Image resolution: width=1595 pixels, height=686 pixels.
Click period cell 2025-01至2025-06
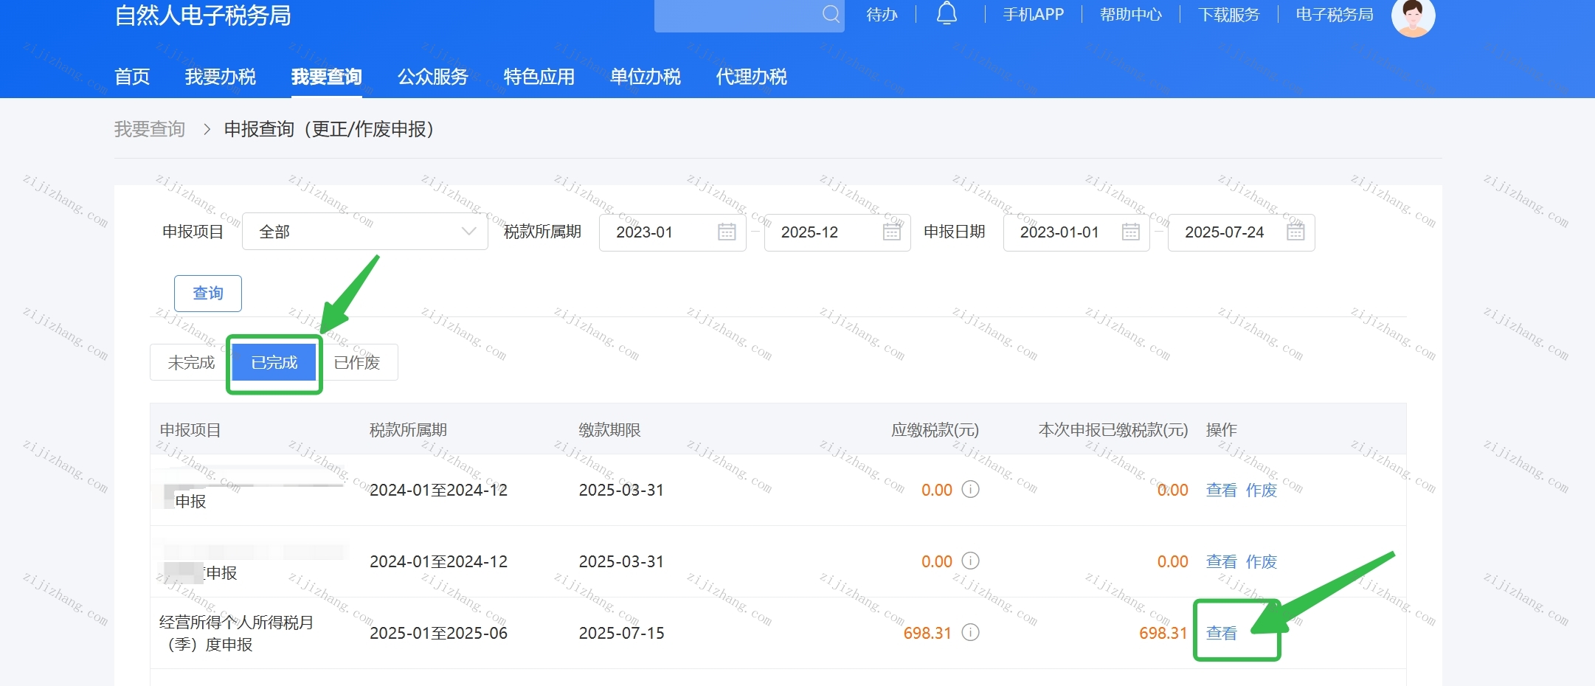[x=438, y=633]
